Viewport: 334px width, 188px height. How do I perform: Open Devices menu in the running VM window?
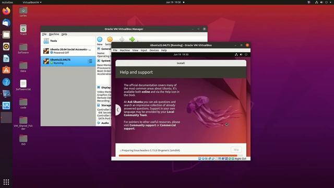point(154,50)
